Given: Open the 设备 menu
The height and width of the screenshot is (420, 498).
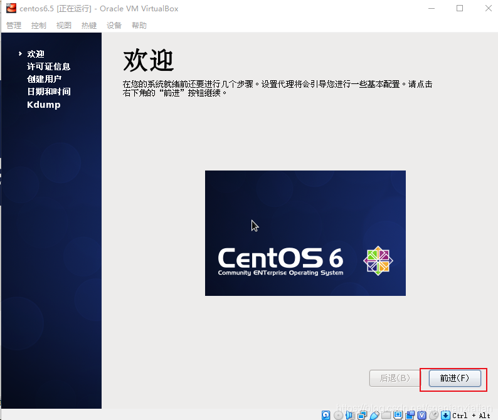Looking at the screenshot, I should point(114,26).
